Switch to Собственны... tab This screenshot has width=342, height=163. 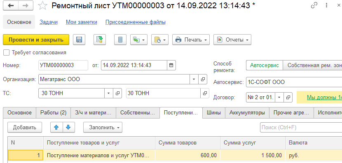pyautogui.click(x=138, y=113)
